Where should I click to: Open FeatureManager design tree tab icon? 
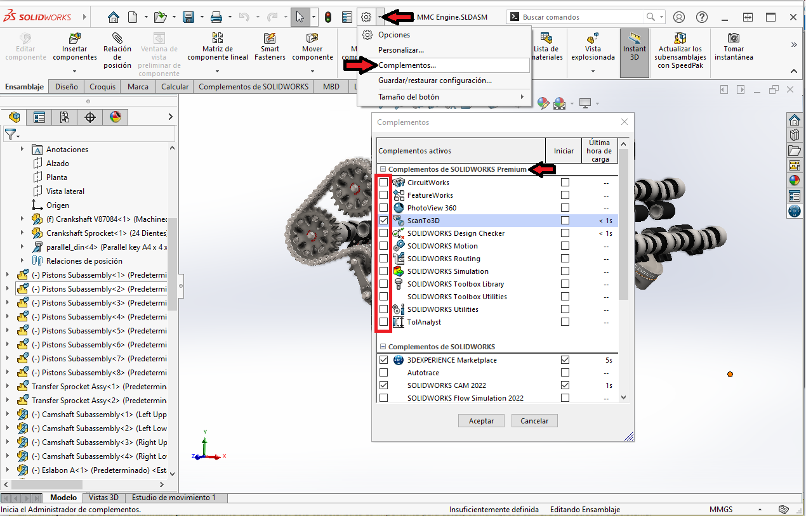14,117
